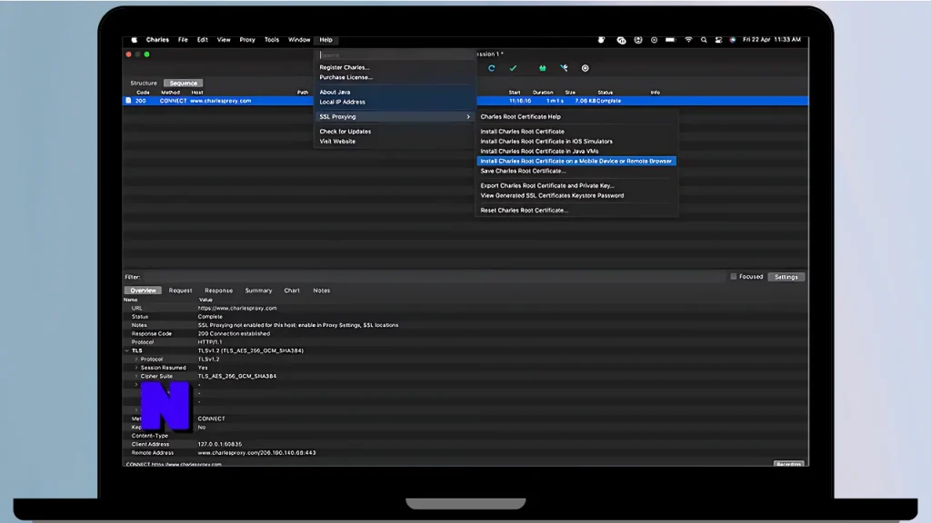Toggle the Focused checkbox
This screenshot has height=523, width=931.
(734, 276)
